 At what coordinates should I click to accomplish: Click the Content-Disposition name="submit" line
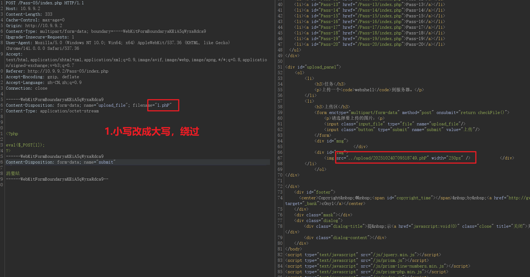pyautogui.click(x=61, y=162)
